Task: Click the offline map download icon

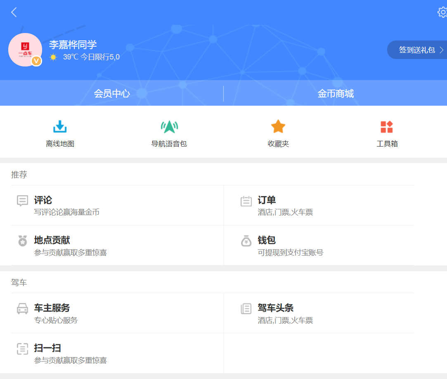Action: pos(60,127)
